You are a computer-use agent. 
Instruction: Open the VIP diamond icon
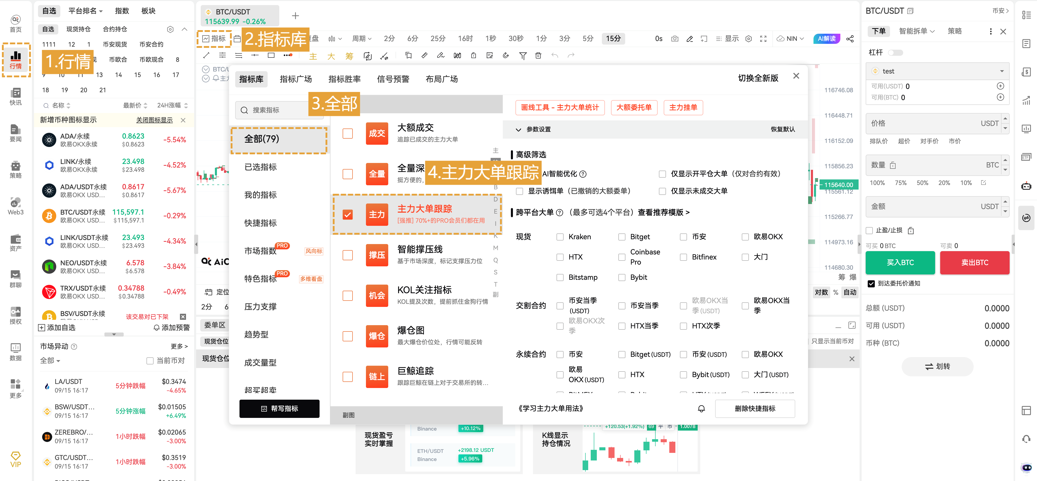[15, 460]
